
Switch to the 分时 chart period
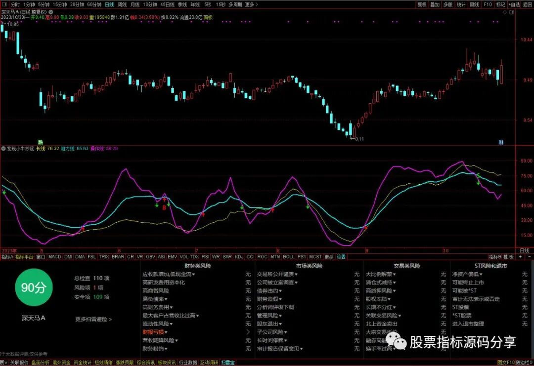[x=15, y=4]
